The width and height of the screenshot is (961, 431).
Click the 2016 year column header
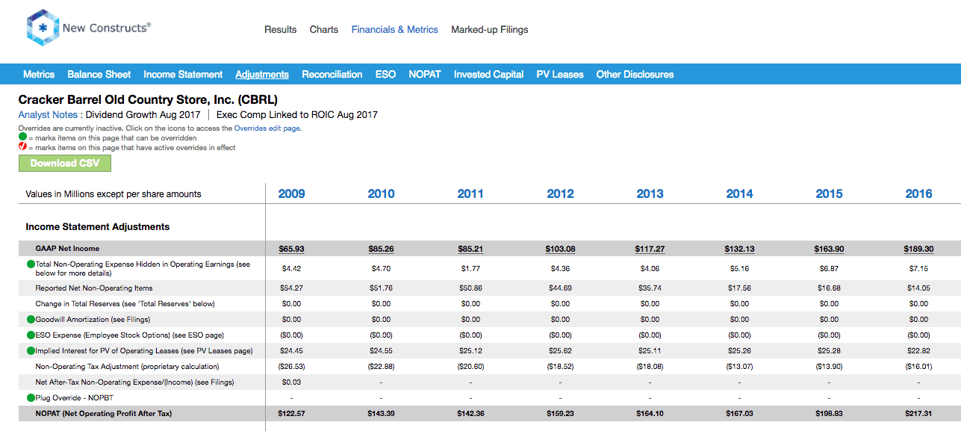919,194
